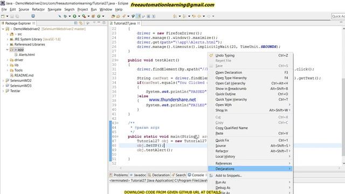Click Collapse All in Package Explorer
The width and height of the screenshot is (345, 194).
76,23
